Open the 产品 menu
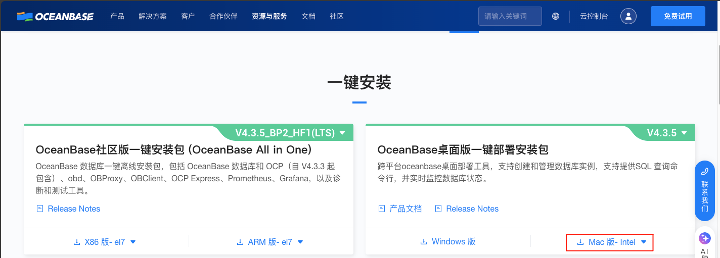The height and width of the screenshot is (258, 720). pos(117,16)
